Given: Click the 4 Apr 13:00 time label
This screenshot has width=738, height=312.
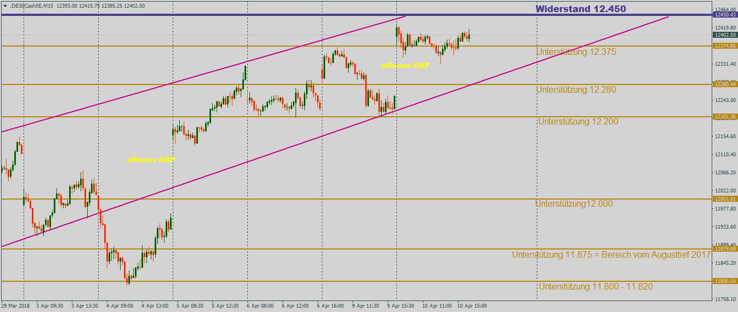Looking at the screenshot, I should [155, 306].
